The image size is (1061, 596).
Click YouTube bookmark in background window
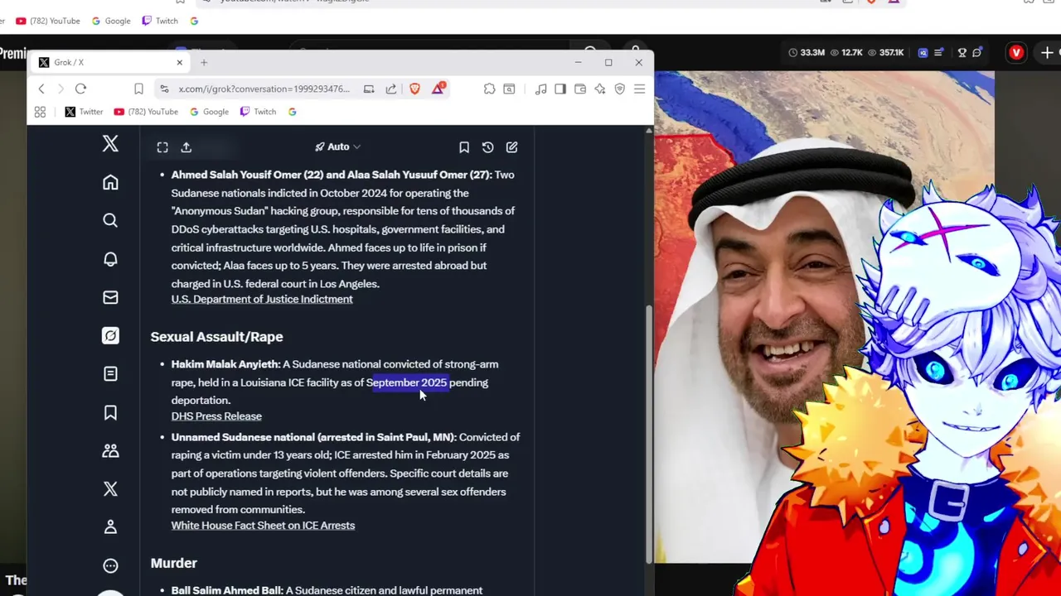(48, 21)
